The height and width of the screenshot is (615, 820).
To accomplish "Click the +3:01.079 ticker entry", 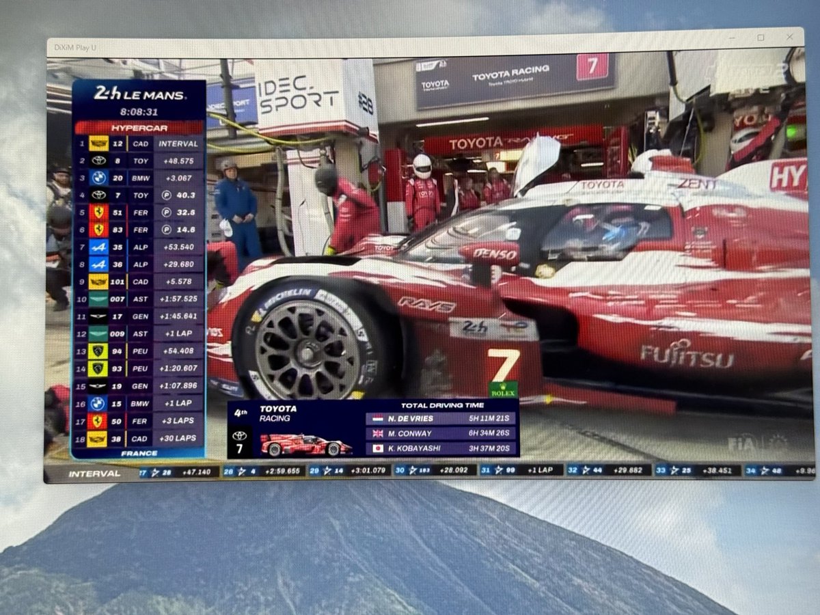I will (368, 470).
